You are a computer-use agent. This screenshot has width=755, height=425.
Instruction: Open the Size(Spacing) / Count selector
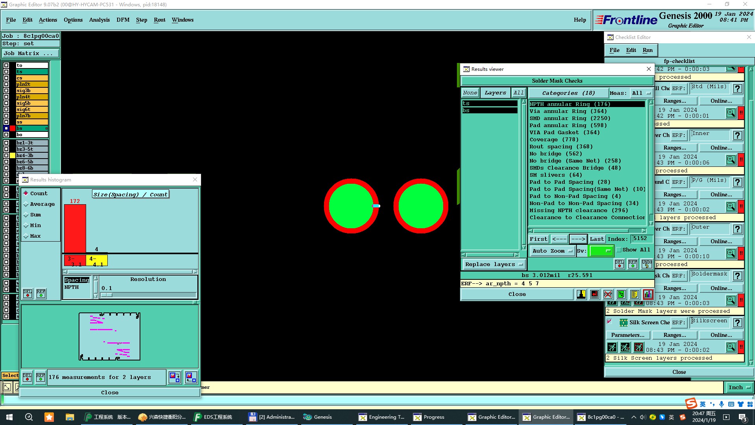[x=130, y=194]
